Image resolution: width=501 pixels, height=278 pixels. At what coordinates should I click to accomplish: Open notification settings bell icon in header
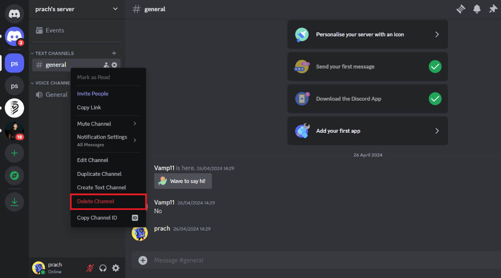(477, 9)
